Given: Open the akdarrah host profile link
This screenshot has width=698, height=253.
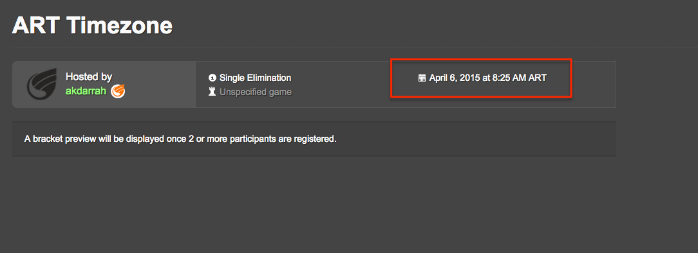Looking at the screenshot, I should tap(86, 91).
